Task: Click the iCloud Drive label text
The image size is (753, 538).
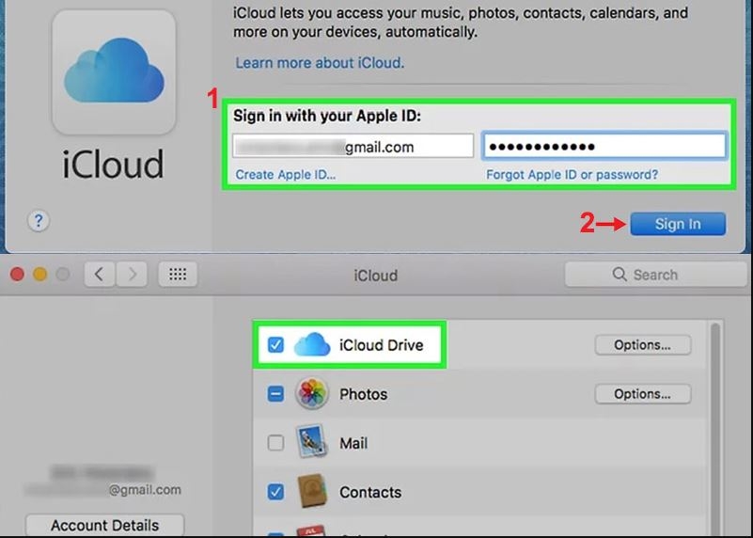Action: click(382, 345)
